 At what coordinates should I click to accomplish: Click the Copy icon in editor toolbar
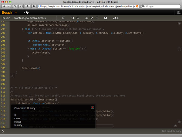[x=92, y=18]
